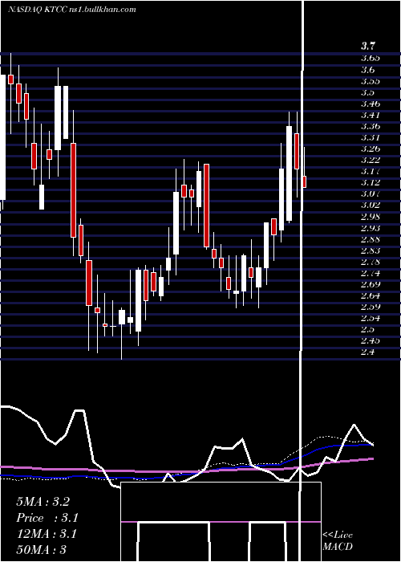Click the 3.17 price axis label

click(371, 171)
